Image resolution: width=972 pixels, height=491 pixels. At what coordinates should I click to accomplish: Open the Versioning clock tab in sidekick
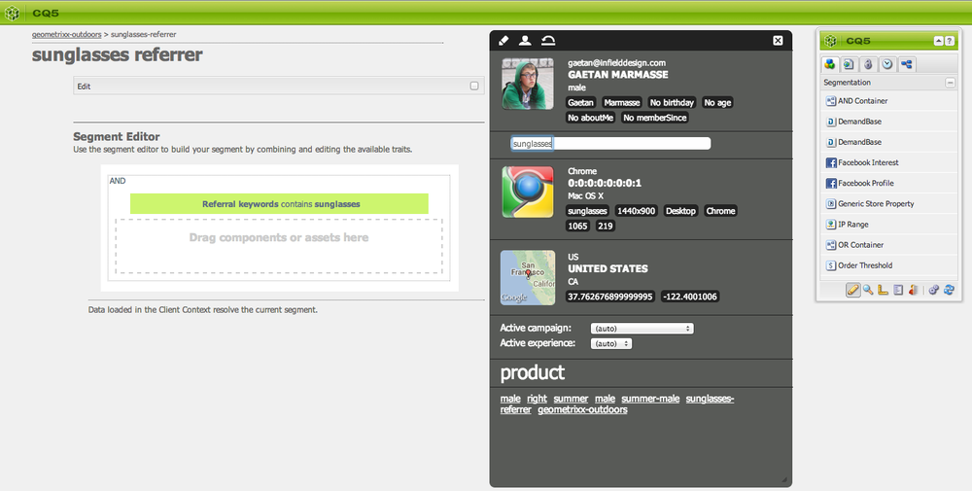(887, 64)
